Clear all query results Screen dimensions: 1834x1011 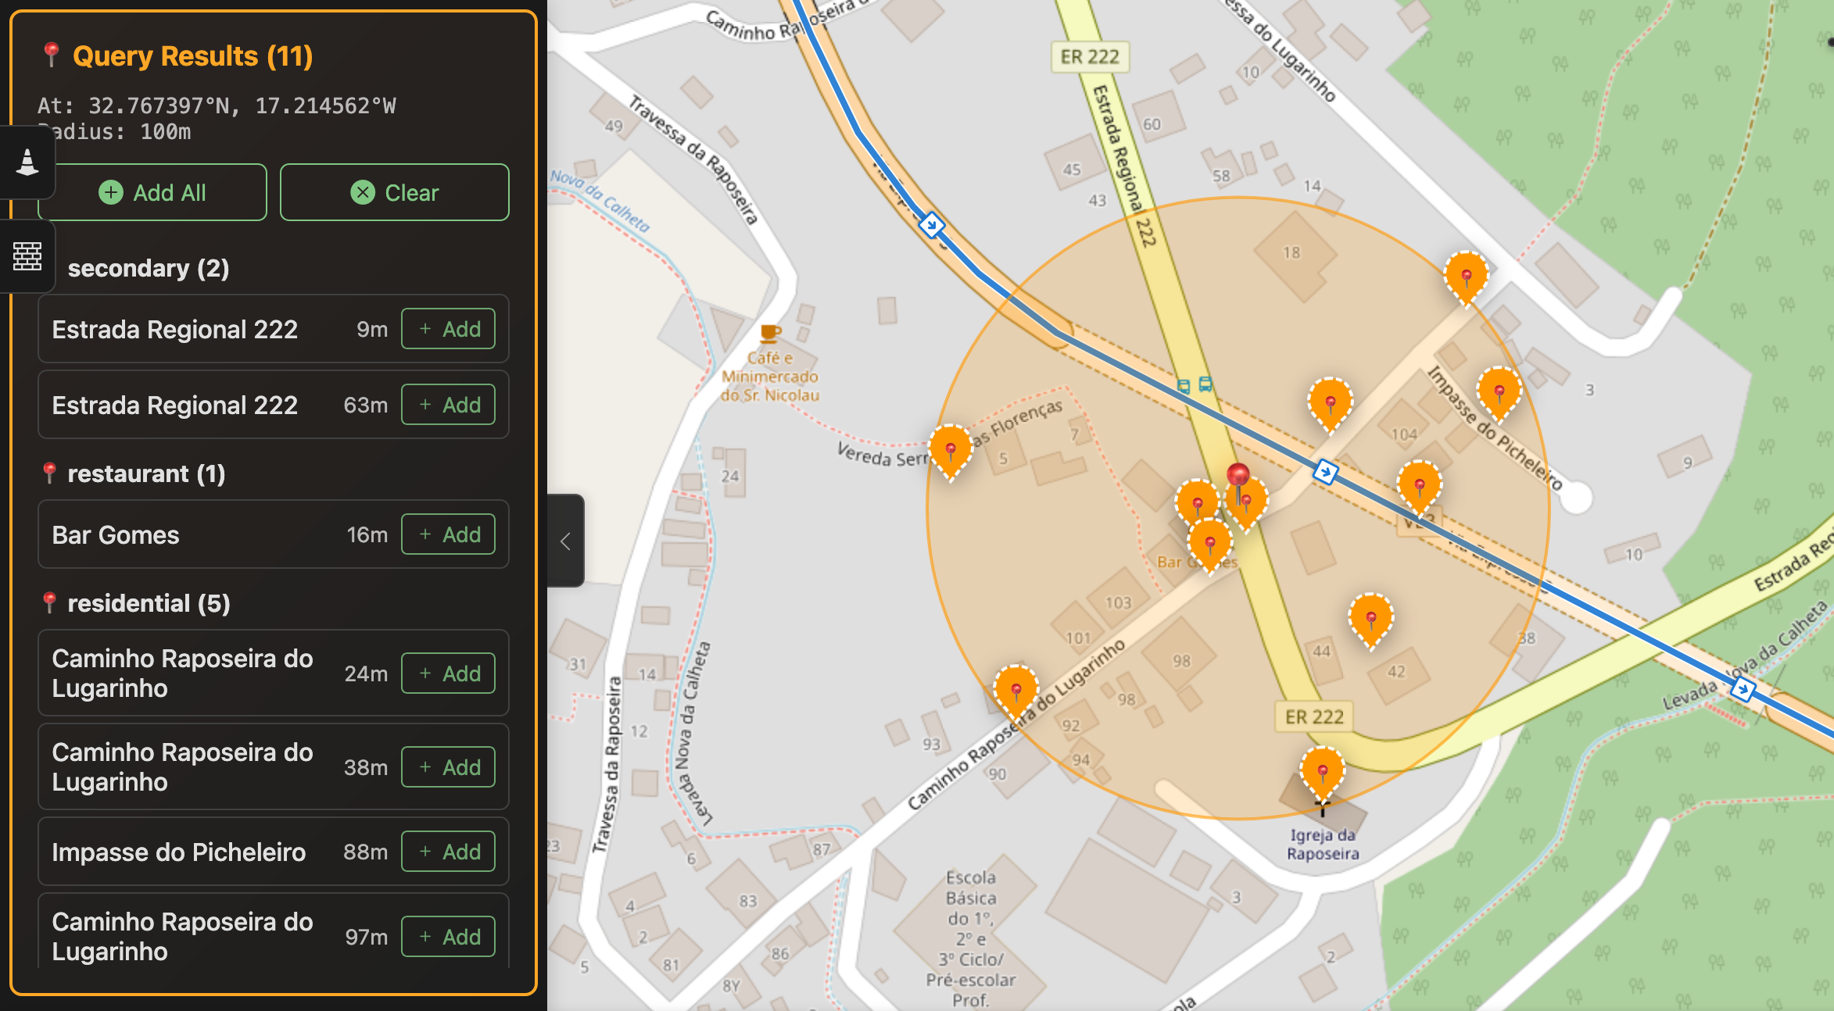pos(394,192)
